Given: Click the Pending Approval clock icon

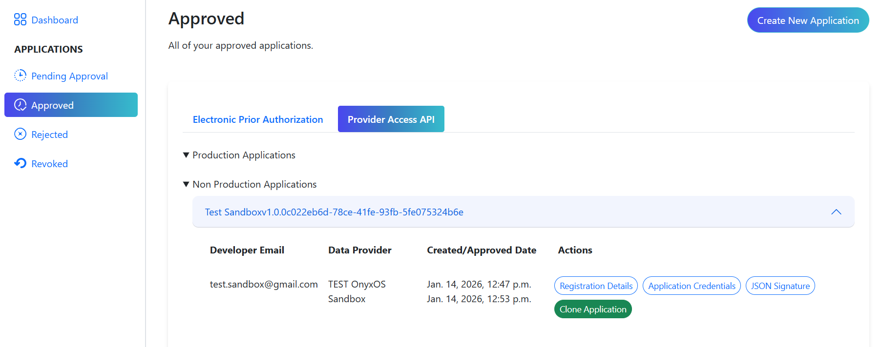Looking at the screenshot, I should (x=20, y=76).
